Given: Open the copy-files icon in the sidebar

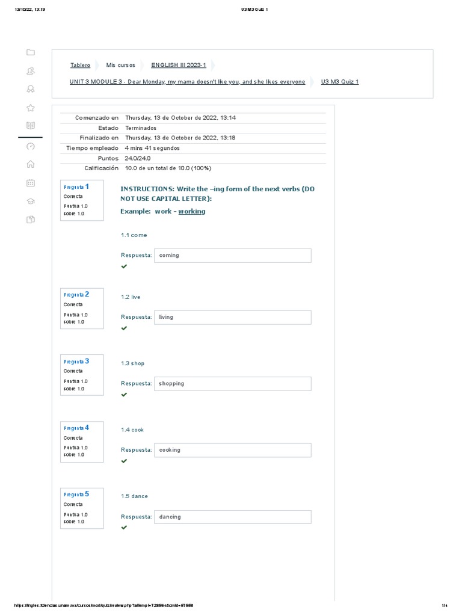Looking at the screenshot, I should point(31,220).
